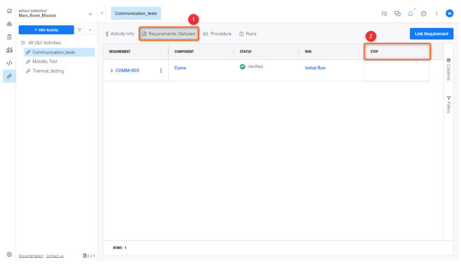Open the Home icon in left sidebar
Image resolution: width=461 pixels, height=264 pixels.
9,11
